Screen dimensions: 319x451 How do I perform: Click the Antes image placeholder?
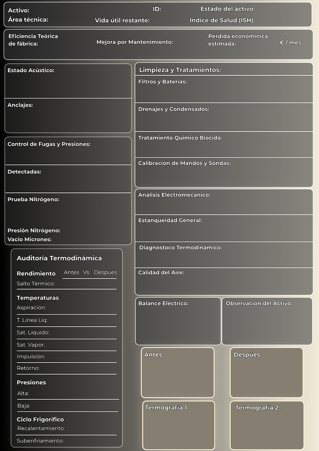[178, 372]
